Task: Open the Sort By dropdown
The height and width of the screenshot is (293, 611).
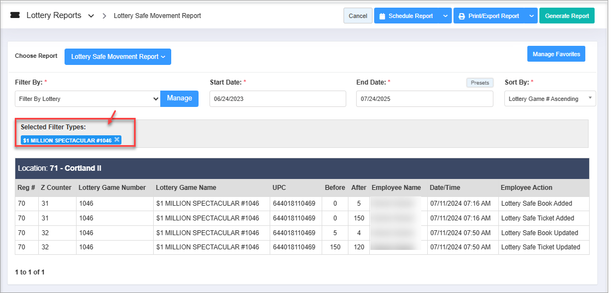Action: click(550, 99)
